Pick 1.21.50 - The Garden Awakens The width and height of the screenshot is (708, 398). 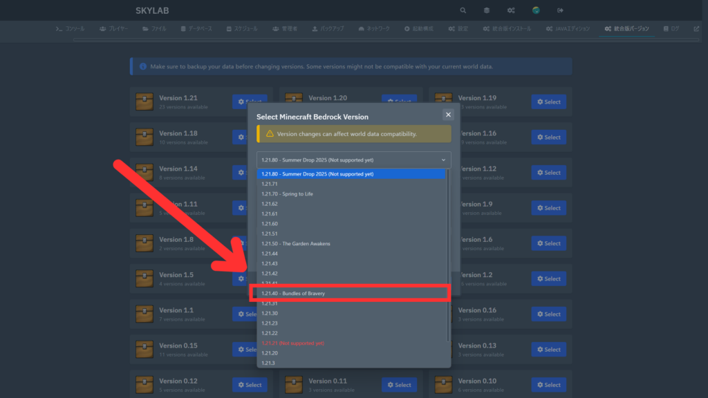click(x=351, y=244)
